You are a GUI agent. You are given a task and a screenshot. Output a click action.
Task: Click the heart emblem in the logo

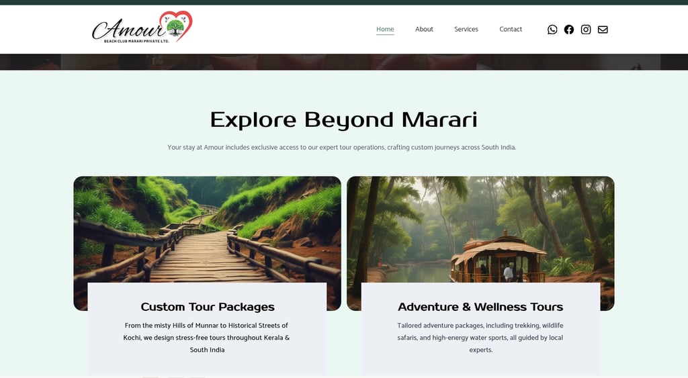click(x=175, y=26)
